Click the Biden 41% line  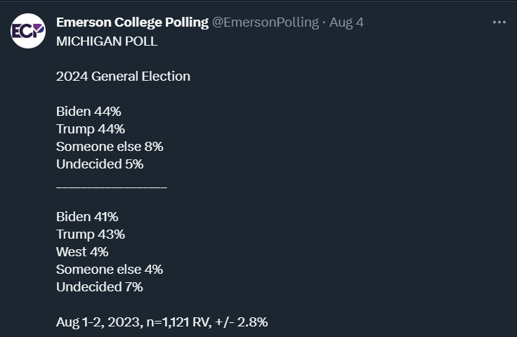pyautogui.click(x=87, y=217)
